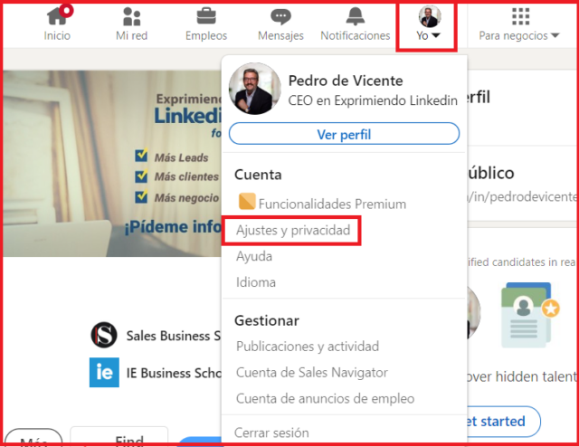Click the partially visible Get started button

coord(503,421)
